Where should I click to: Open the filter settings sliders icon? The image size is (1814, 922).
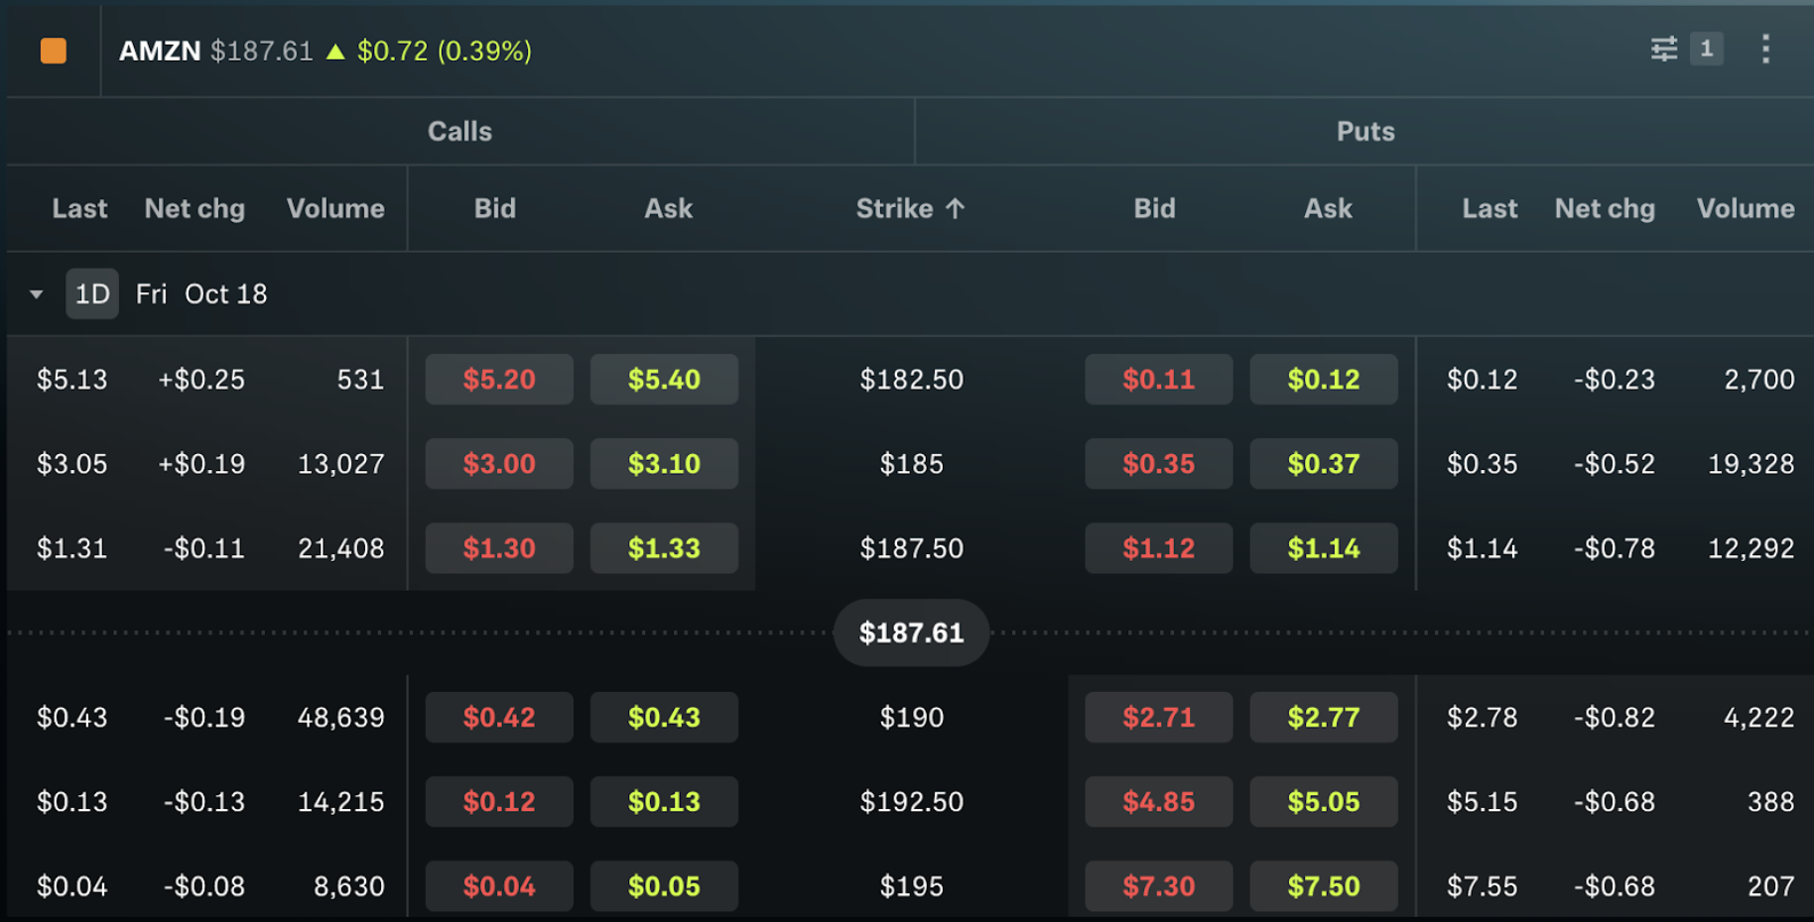click(1664, 49)
